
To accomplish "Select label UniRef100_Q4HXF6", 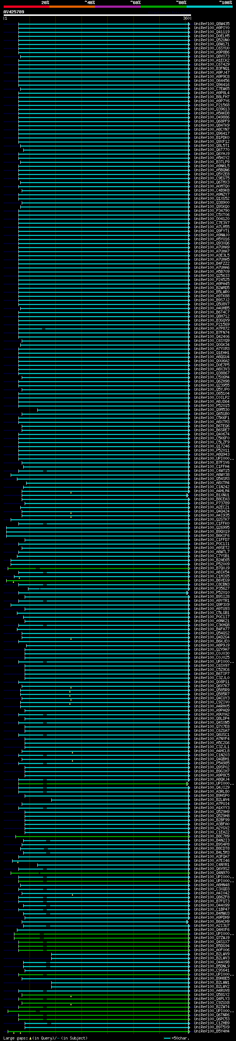I will (x=211, y=929).
